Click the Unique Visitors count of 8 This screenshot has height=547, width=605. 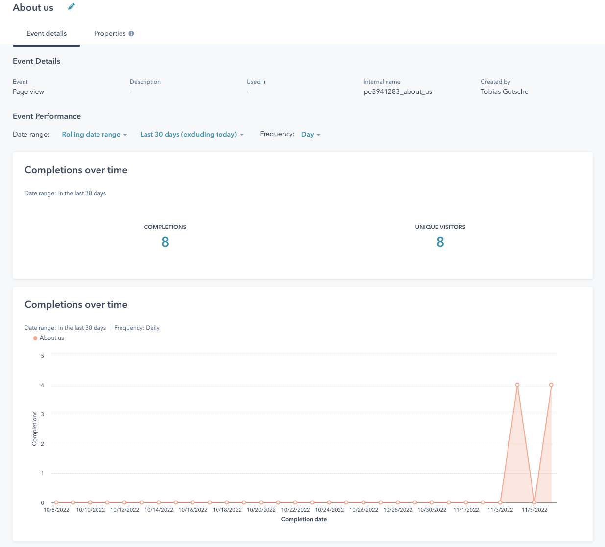coord(440,242)
